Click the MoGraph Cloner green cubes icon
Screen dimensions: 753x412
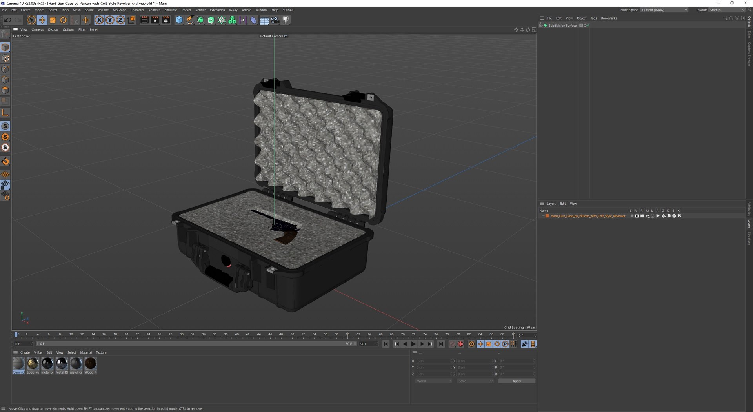click(x=232, y=20)
